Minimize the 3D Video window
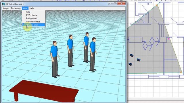Viewport: 184px width, 103px height. click(x=111, y=3)
